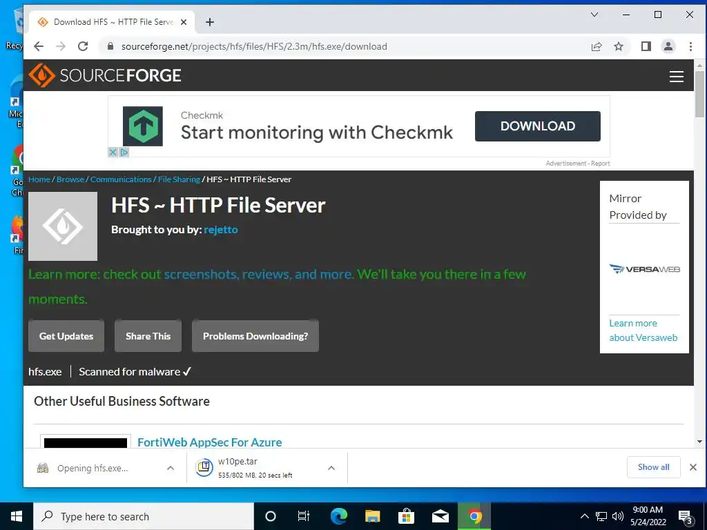Click the volume speaker tray icon
707x530 pixels.
click(618, 516)
